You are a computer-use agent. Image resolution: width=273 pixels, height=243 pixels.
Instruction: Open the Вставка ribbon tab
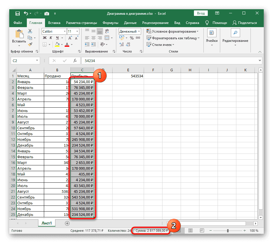point(54,23)
